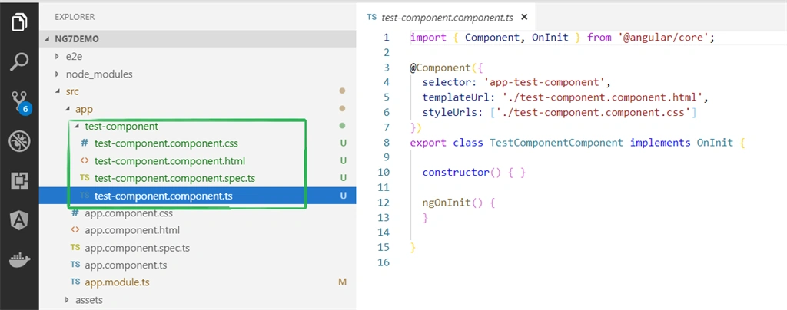Expand the node_modules folder

click(x=58, y=74)
